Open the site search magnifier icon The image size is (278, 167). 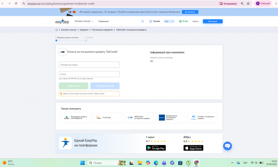coord(143,21)
